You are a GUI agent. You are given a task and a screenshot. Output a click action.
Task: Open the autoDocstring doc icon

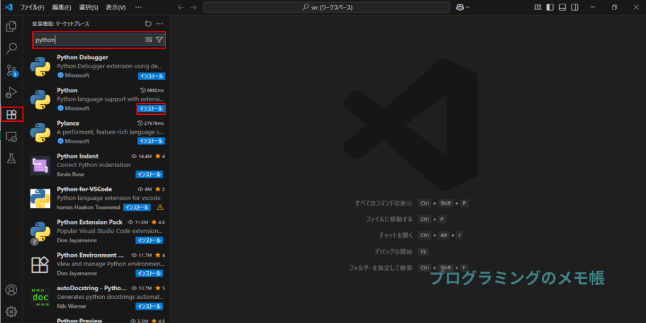40,298
